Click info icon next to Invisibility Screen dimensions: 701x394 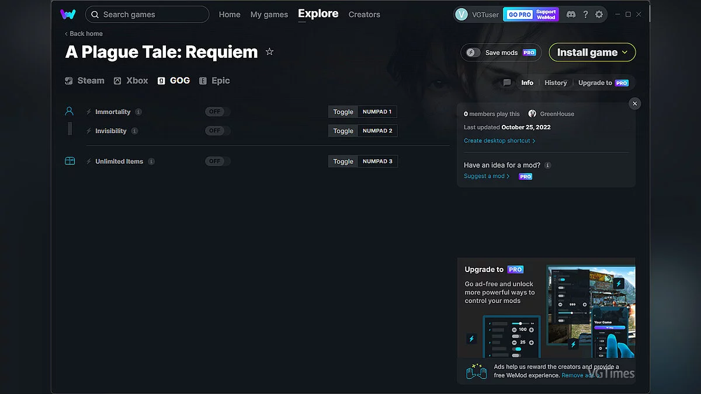[134, 131]
